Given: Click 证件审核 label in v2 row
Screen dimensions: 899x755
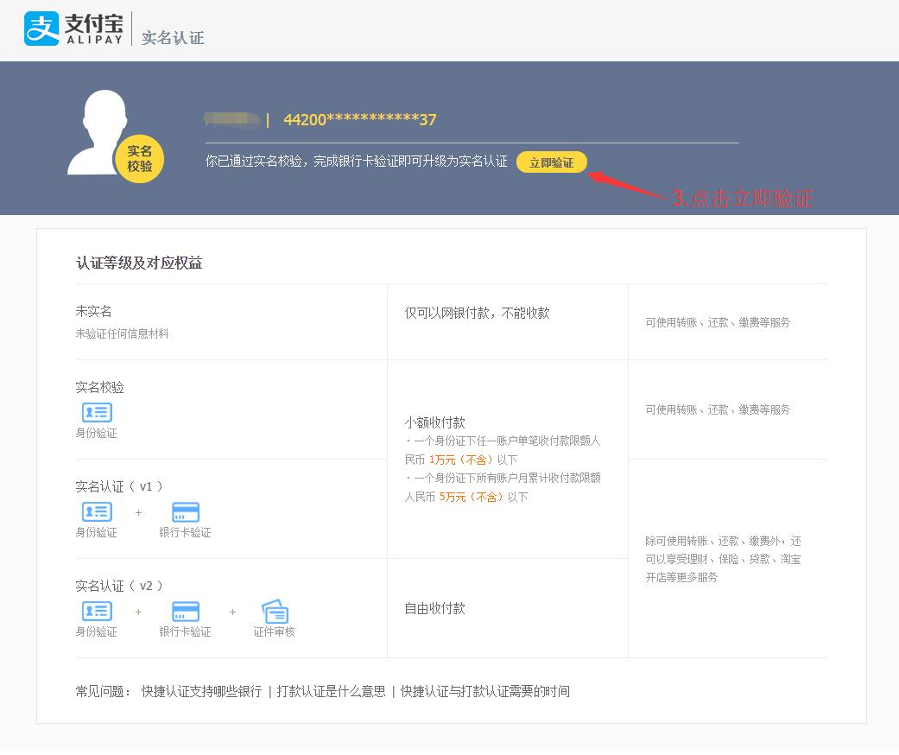Looking at the screenshot, I should tap(274, 631).
